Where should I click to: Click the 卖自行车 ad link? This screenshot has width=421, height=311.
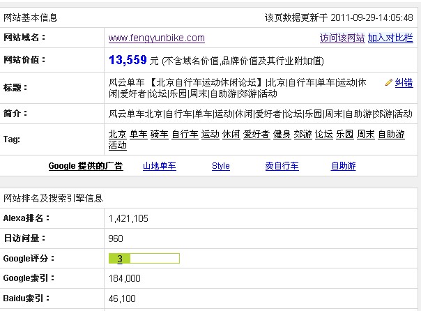click(x=282, y=166)
